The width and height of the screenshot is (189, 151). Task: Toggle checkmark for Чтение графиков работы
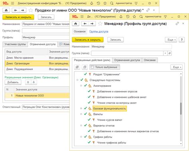click(x=89, y=143)
